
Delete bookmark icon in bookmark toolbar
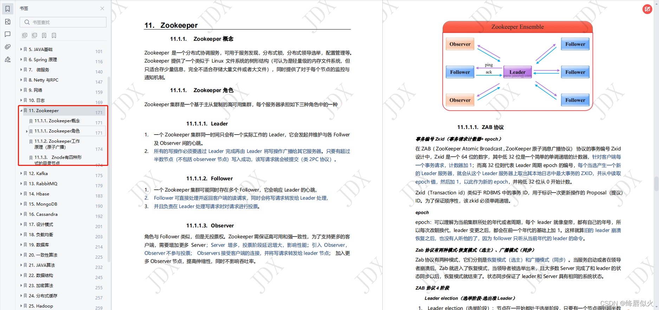[54, 35]
